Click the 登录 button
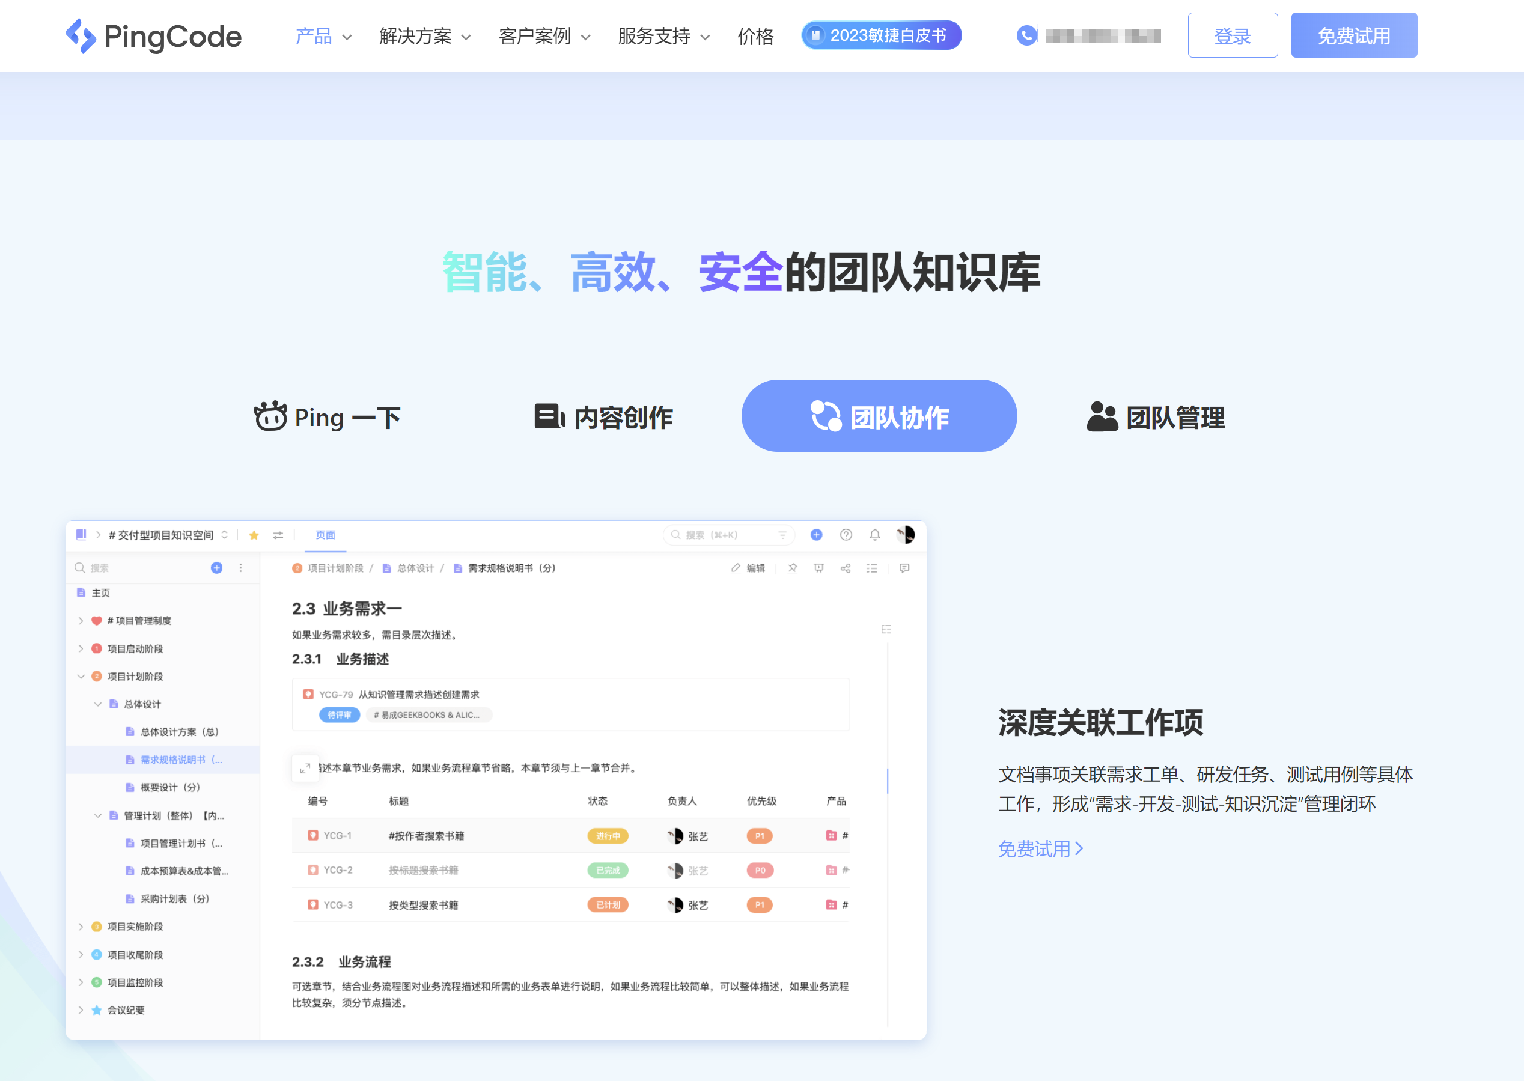The width and height of the screenshot is (1524, 1081). pos(1233,35)
